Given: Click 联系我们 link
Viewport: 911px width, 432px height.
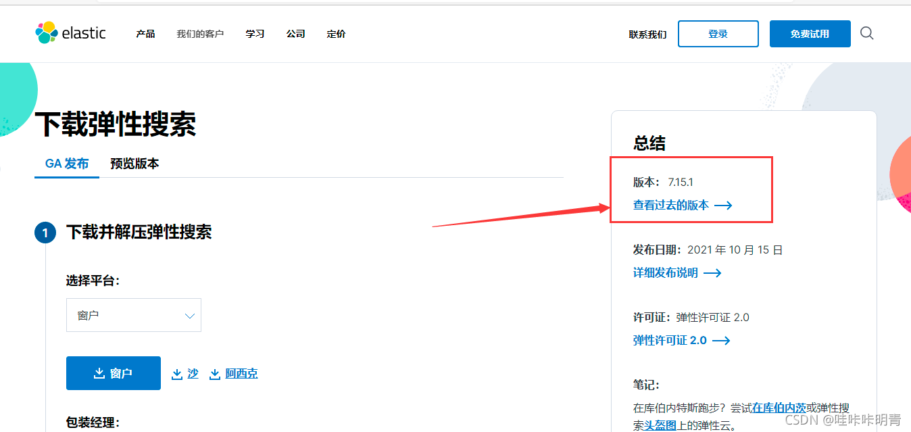Looking at the screenshot, I should click(x=647, y=34).
